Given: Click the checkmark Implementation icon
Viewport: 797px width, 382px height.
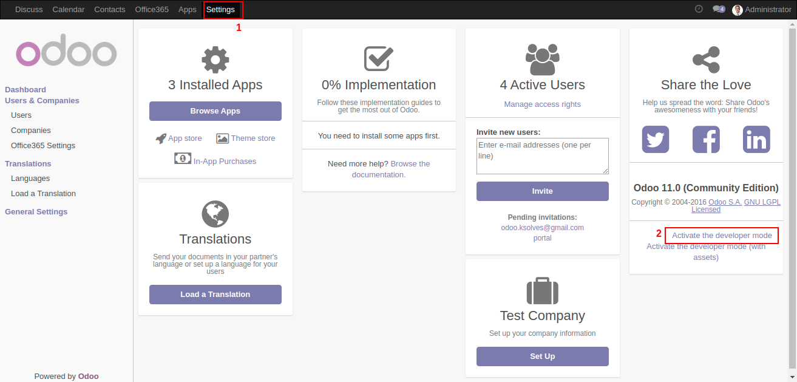Looking at the screenshot, I should (379, 59).
